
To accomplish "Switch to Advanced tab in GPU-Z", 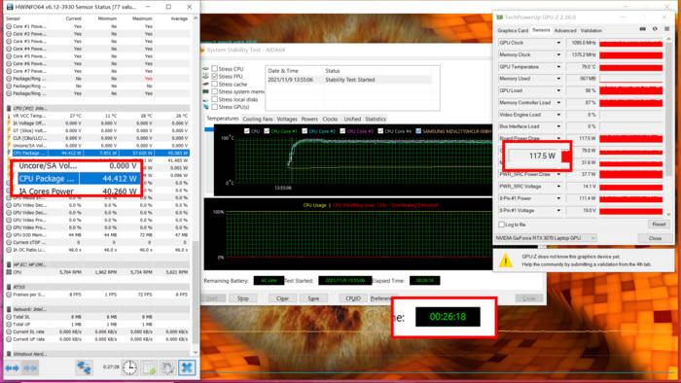I will pyautogui.click(x=565, y=31).
